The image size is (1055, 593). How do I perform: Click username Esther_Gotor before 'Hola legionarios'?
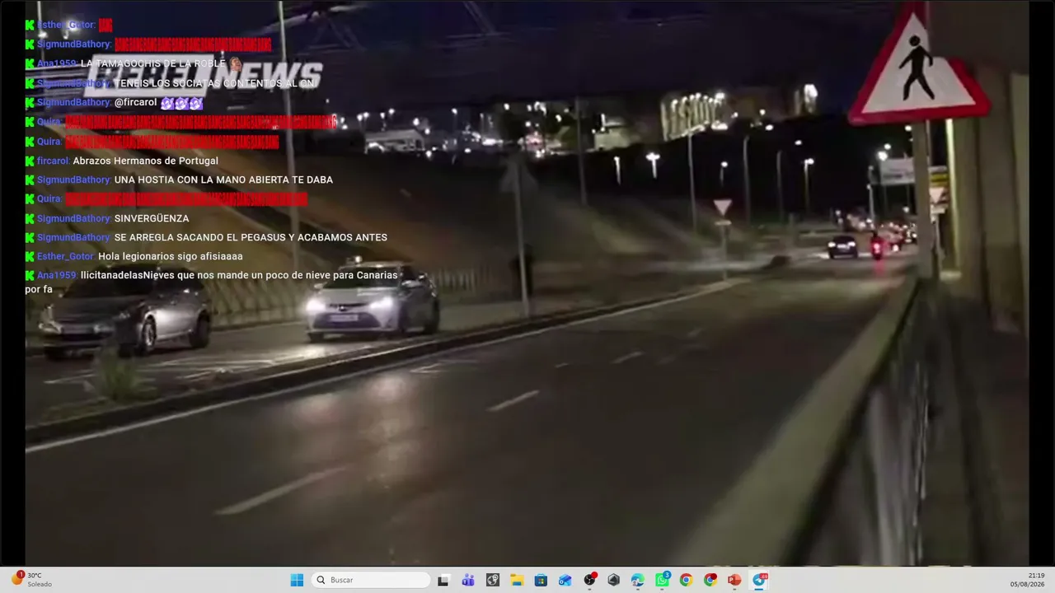click(x=66, y=256)
